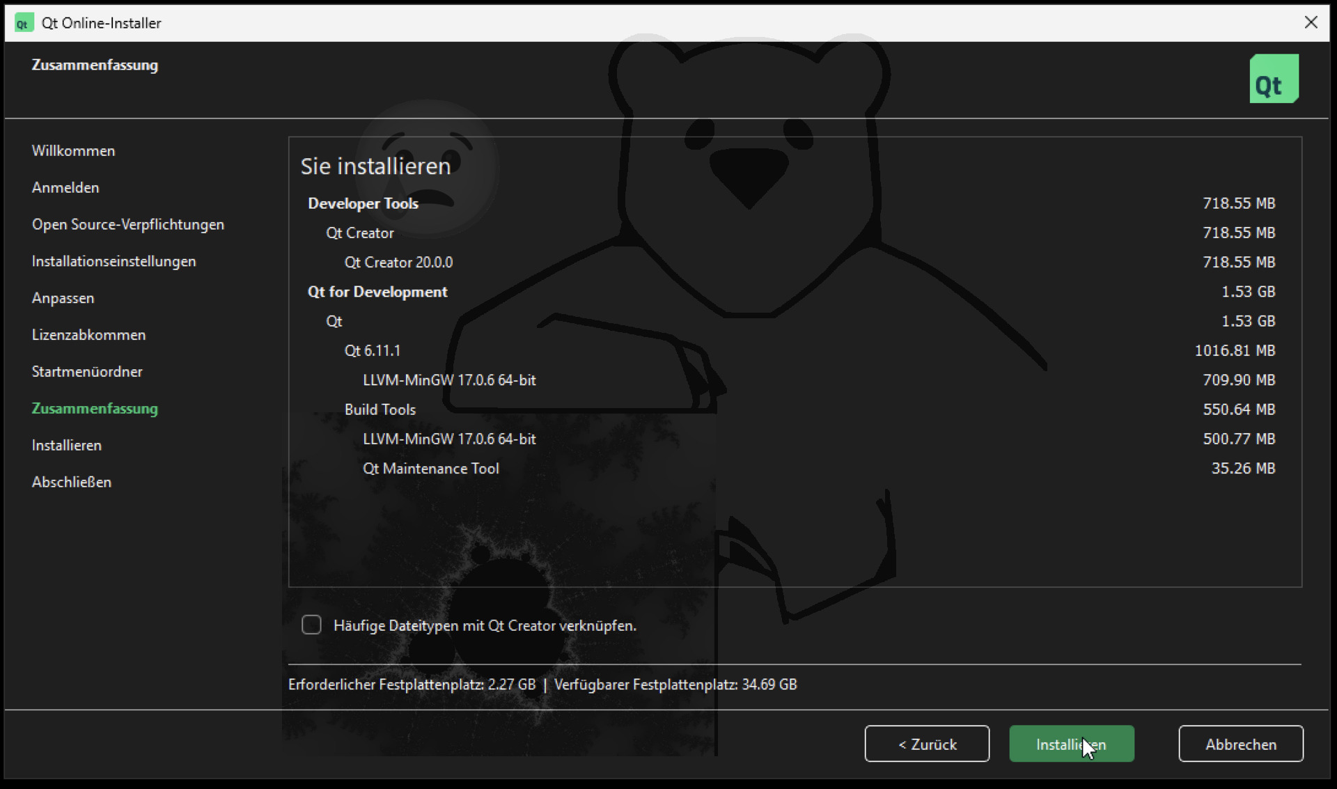This screenshot has height=789, width=1337.
Task: Click the 35.26 MB size value
Action: (1243, 468)
